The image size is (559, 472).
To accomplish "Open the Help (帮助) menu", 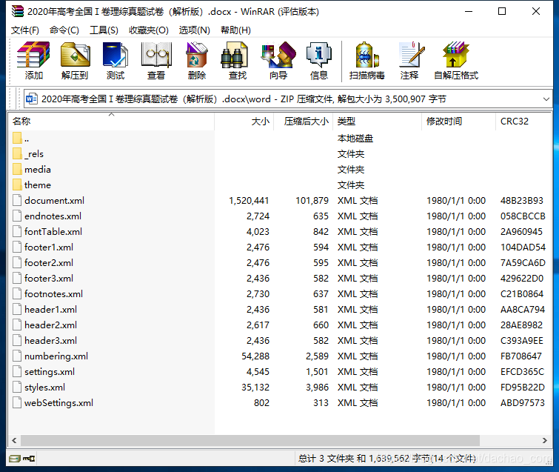I will (235, 30).
